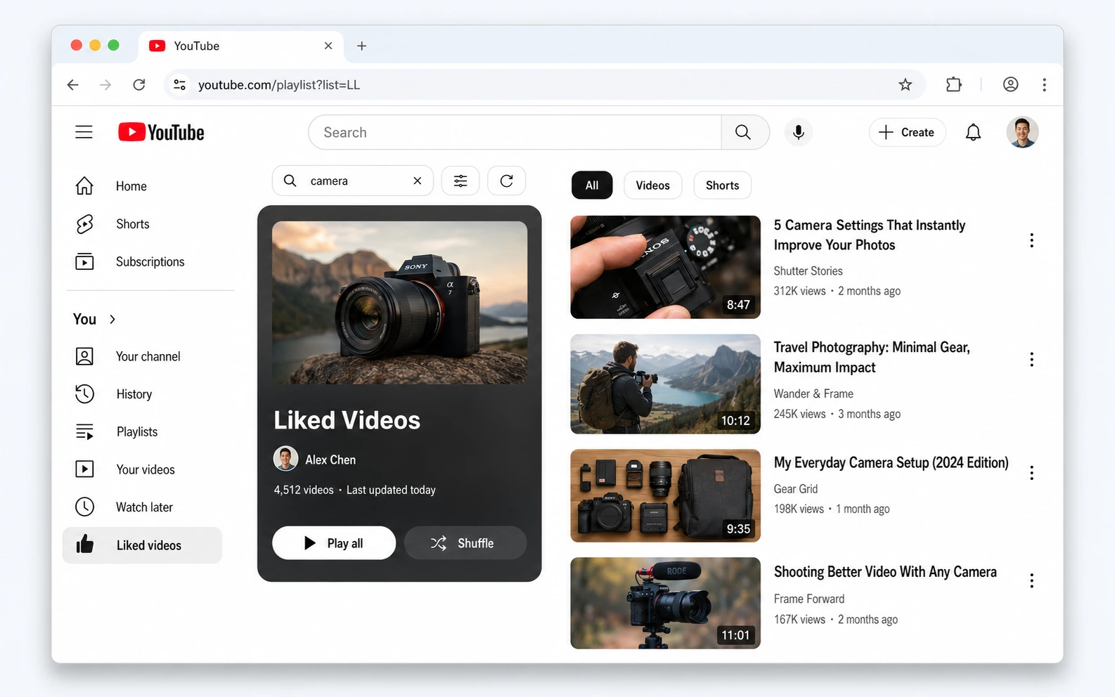This screenshot has width=1115, height=697.
Task: Go to Home in sidebar
Action: [x=143, y=186]
